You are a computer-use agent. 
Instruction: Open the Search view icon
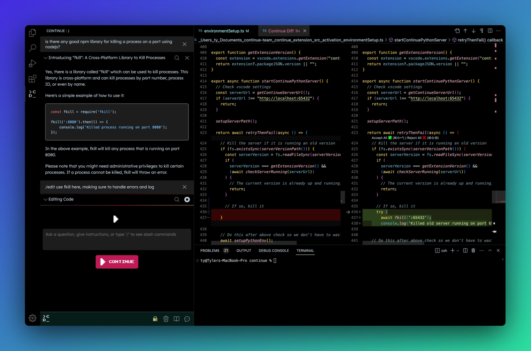32,48
